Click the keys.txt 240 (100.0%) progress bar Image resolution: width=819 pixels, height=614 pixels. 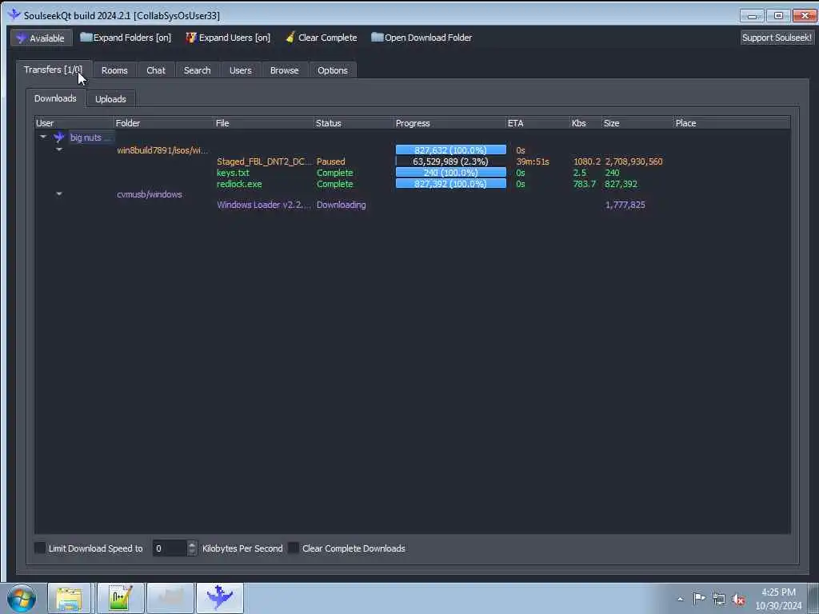click(x=451, y=173)
